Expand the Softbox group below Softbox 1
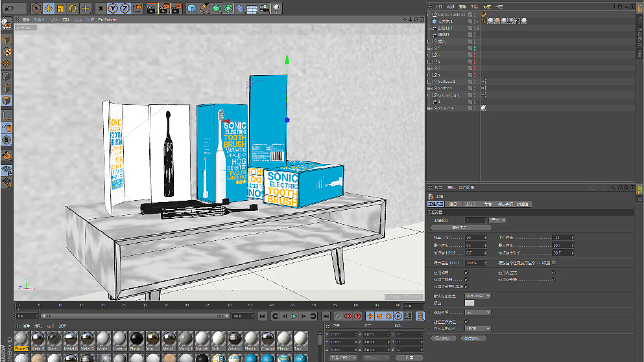 429,88
